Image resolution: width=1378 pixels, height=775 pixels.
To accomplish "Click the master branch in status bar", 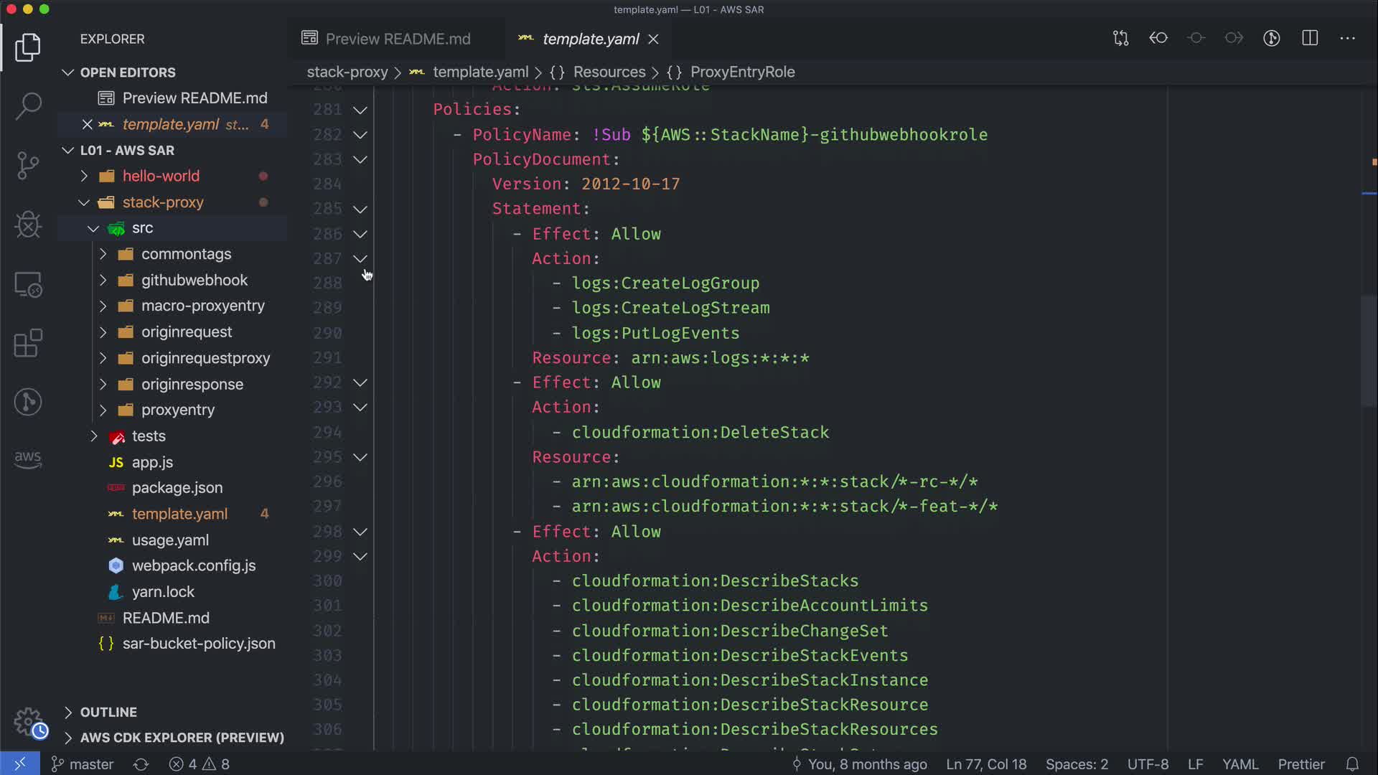I will point(83,764).
